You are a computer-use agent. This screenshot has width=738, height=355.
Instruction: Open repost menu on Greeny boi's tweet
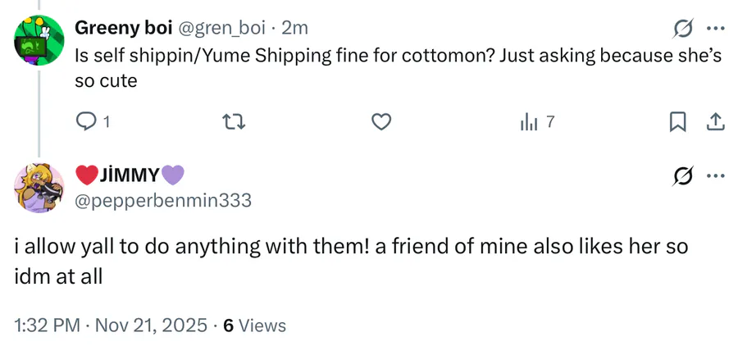click(x=234, y=122)
